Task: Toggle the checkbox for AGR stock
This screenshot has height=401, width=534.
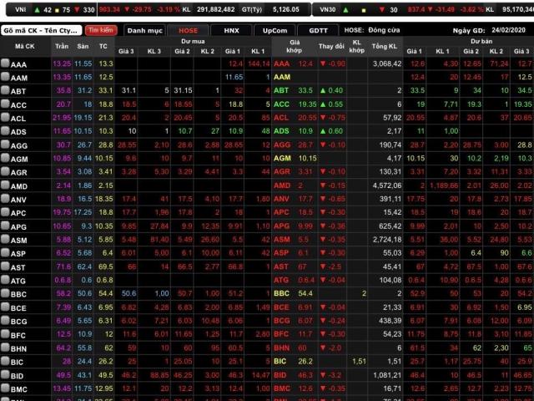Action: point(5,172)
